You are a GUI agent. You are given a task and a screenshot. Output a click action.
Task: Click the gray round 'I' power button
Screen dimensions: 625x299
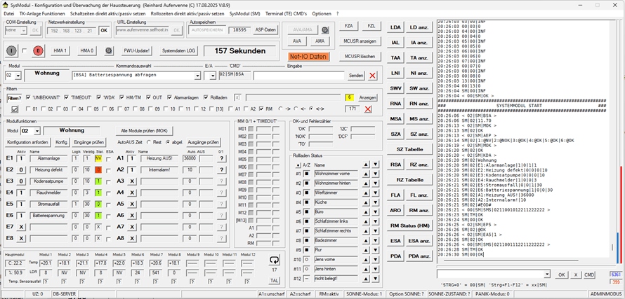[x=12, y=51]
